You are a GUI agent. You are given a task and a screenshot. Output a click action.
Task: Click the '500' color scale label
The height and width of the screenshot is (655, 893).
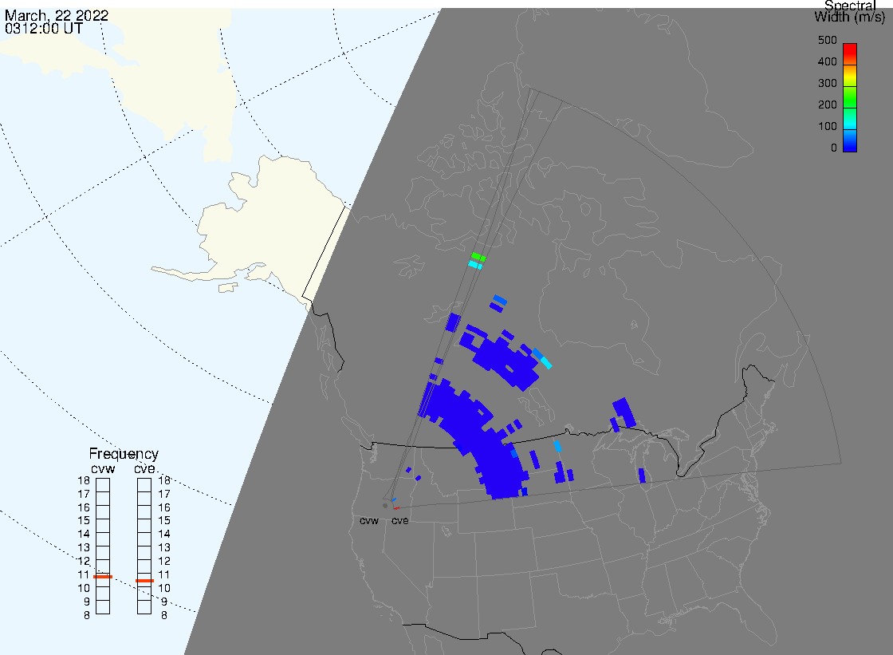[827, 40]
